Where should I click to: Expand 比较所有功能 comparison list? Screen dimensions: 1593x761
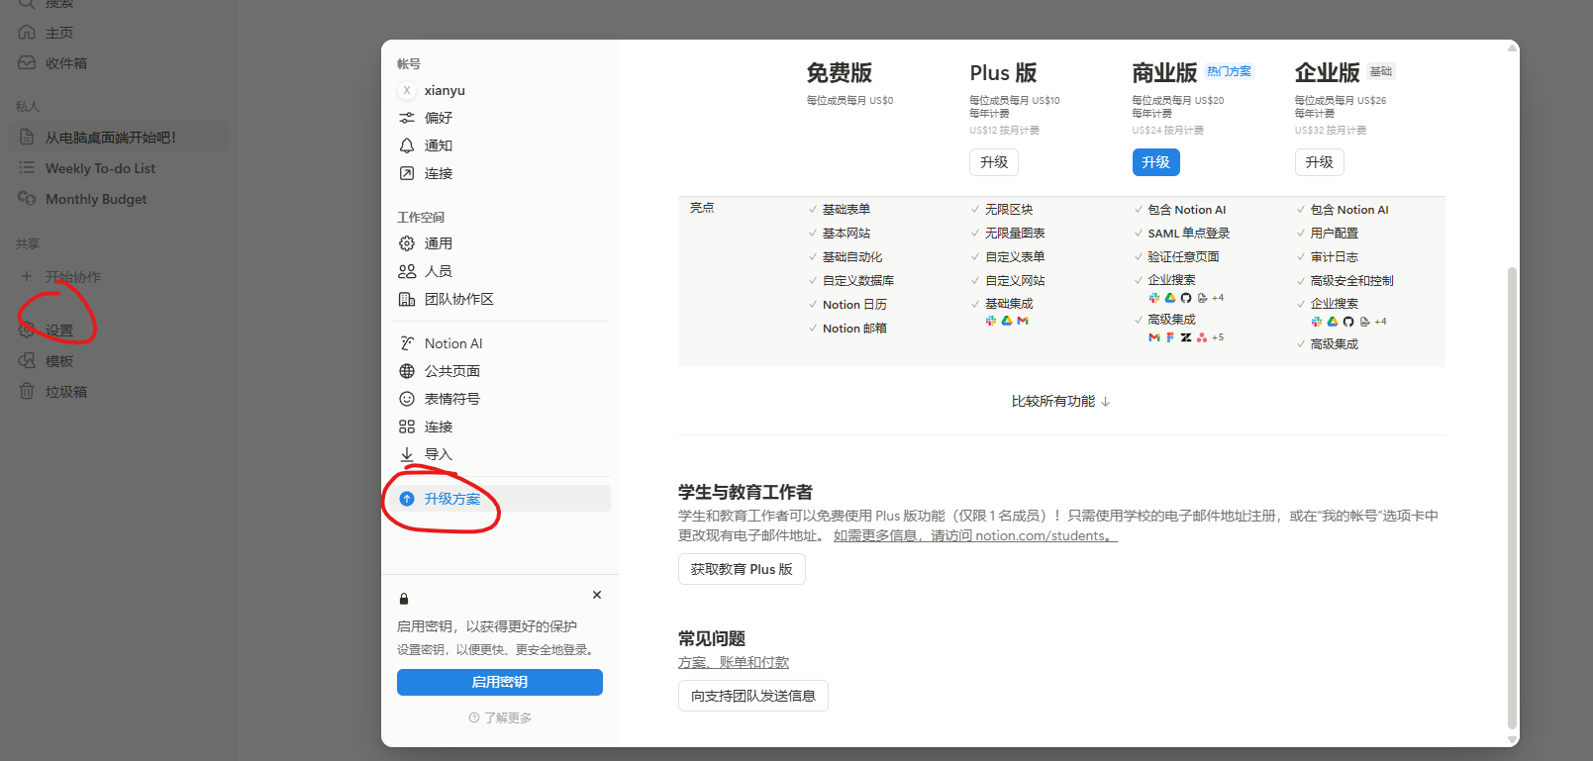click(x=1060, y=402)
